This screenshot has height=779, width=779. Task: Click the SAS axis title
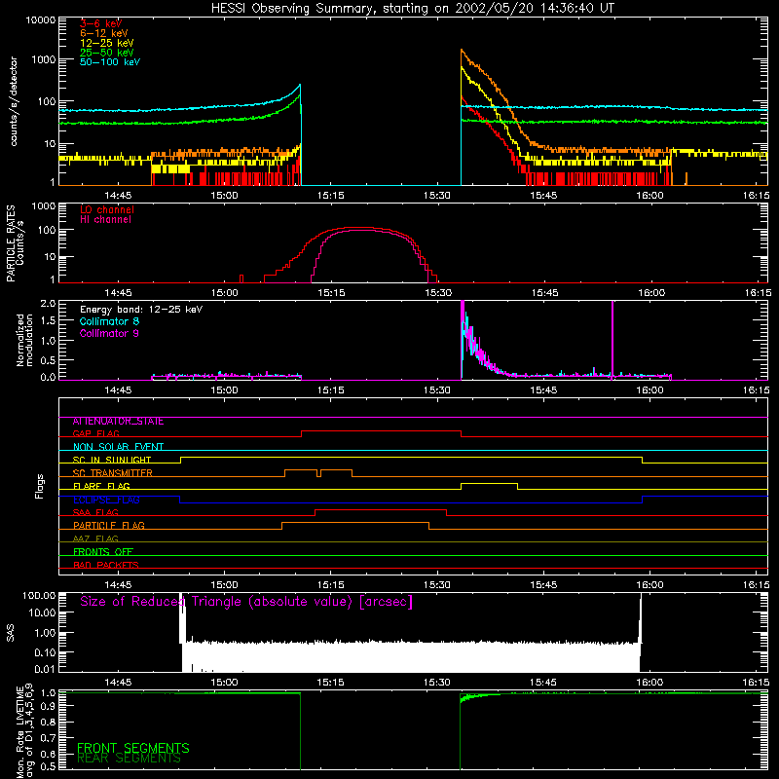[10, 633]
